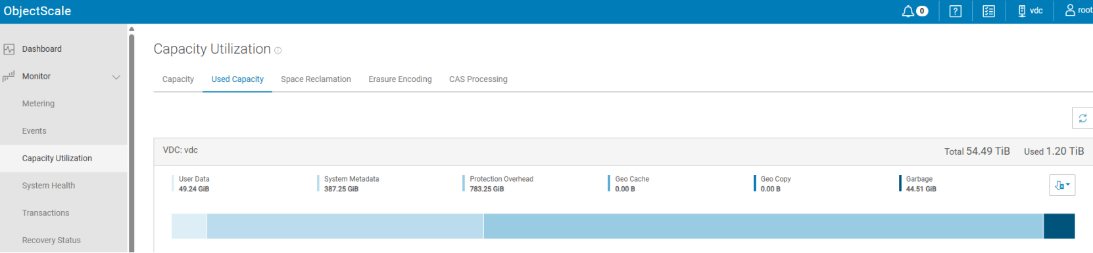Viewport: 1093px width, 253px height.
Task: Open the Erasure Encoding tab
Action: 400,79
